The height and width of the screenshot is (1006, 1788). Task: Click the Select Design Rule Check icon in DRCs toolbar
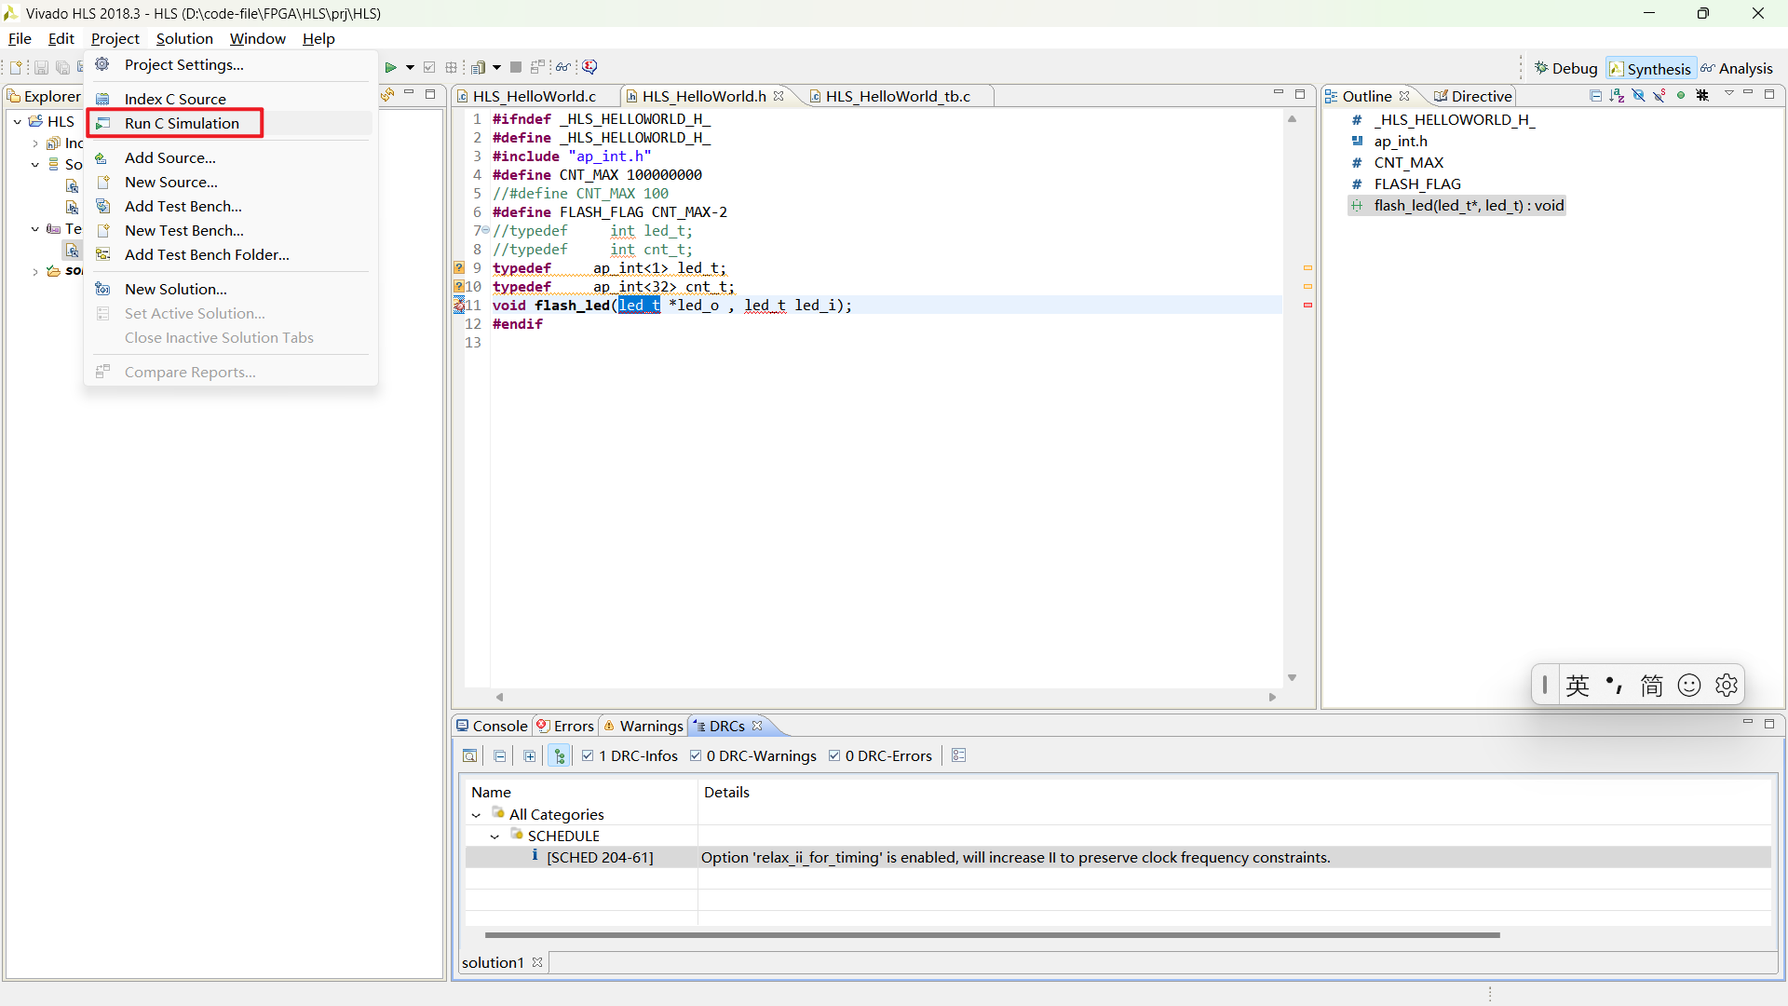470,755
